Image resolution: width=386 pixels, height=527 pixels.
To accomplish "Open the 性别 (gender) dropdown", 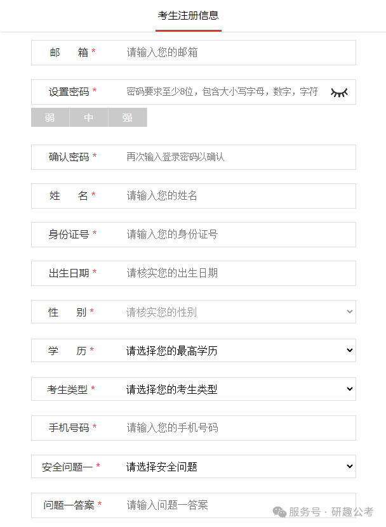I will tap(222, 311).
